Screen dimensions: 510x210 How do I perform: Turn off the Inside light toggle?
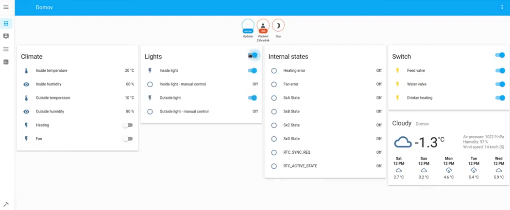252,71
